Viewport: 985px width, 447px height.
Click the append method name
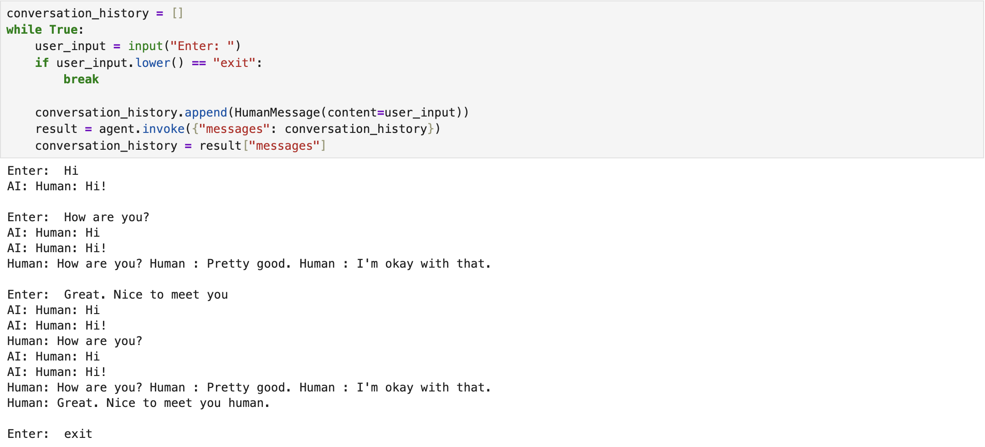point(205,112)
